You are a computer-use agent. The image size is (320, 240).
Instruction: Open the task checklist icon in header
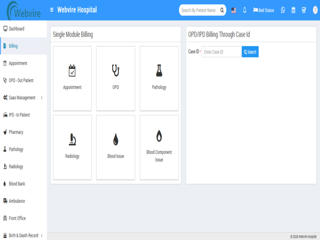[x=304, y=10]
